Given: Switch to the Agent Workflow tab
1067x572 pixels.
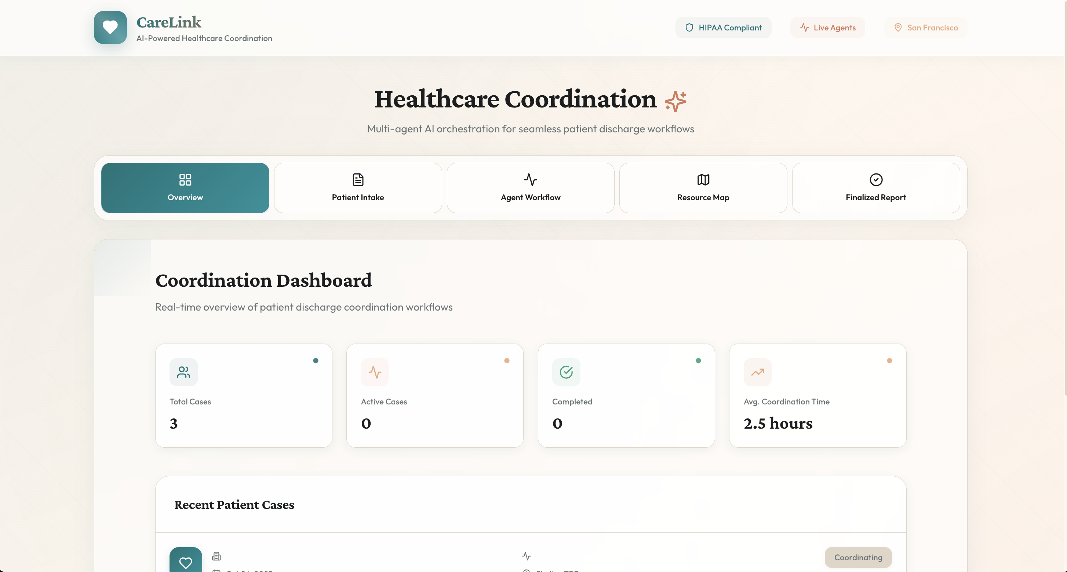Looking at the screenshot, I should click(x=531, y=188).
